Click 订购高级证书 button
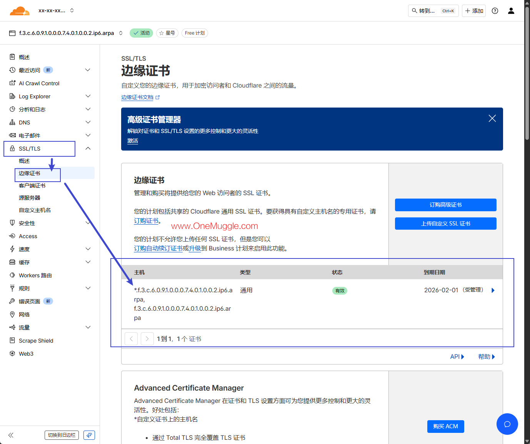The width and height of the screenshot is (530, 444). point(446,205)
